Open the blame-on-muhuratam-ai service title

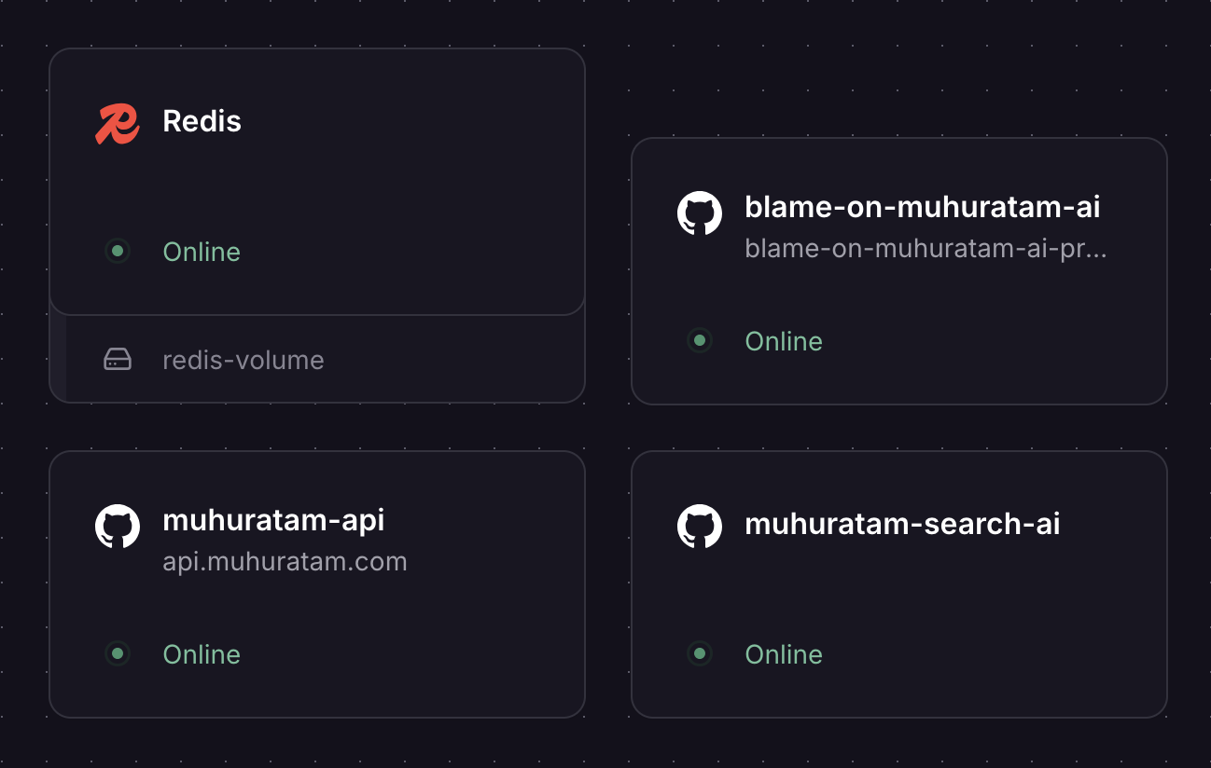(x=922, y=207)
